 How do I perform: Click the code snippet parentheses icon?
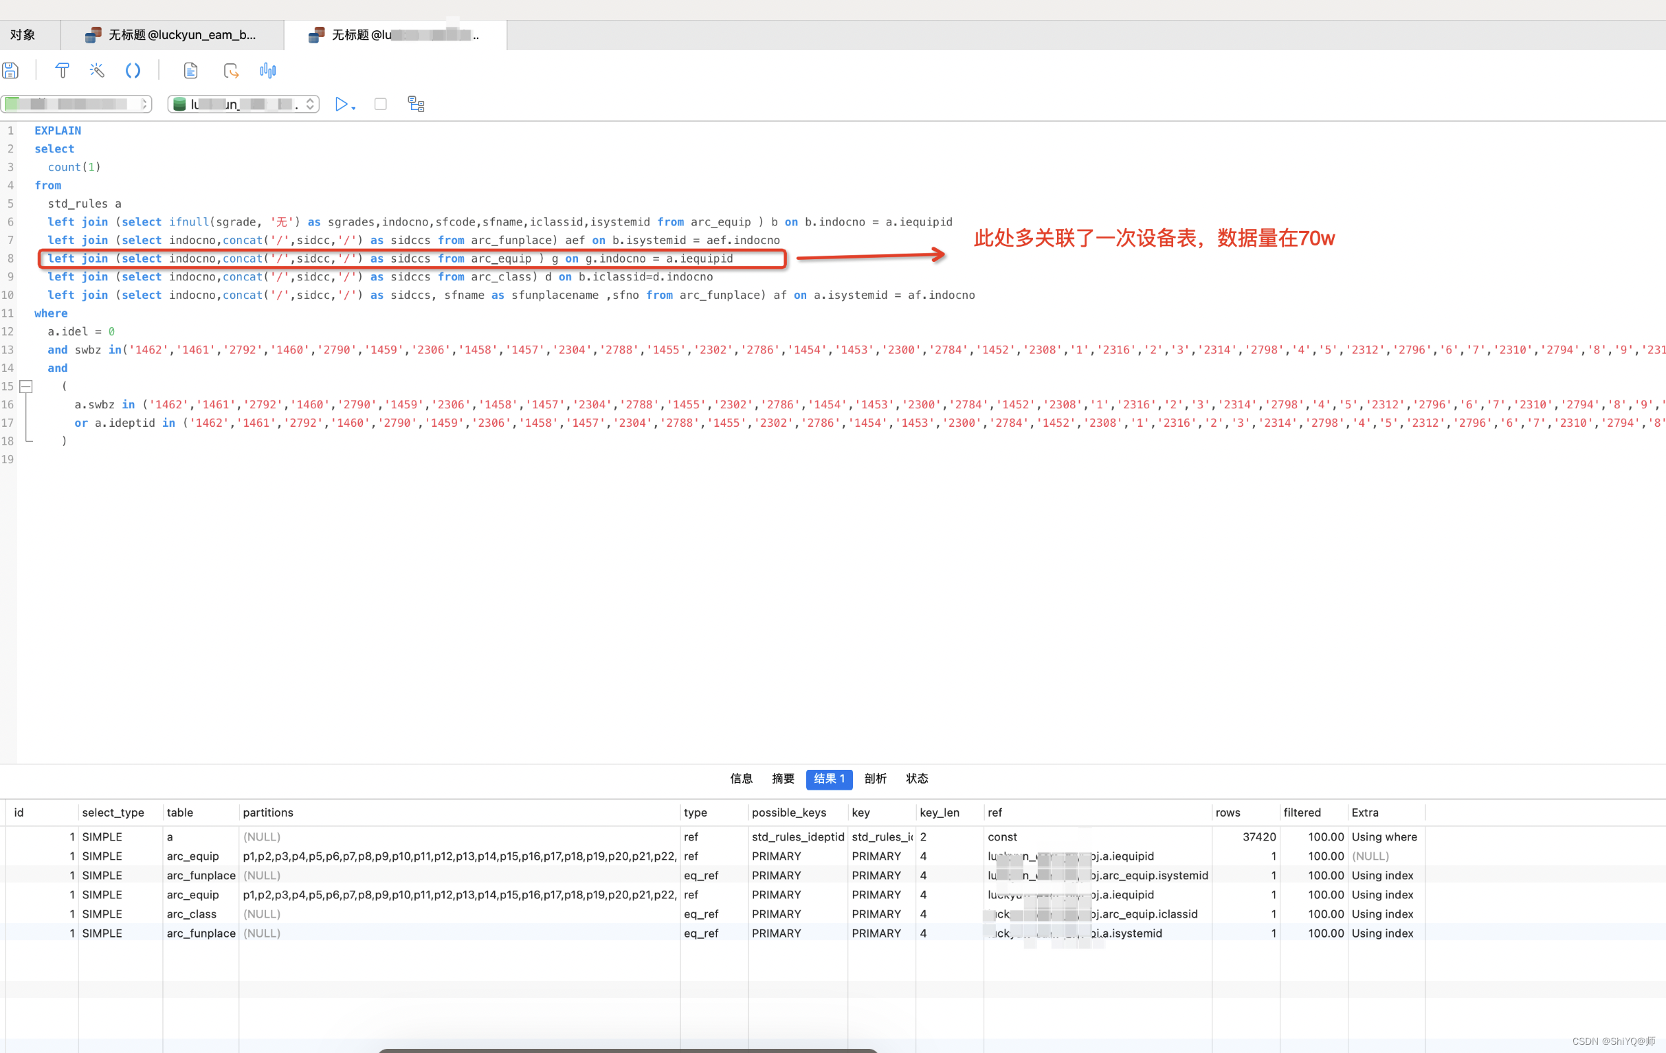tap(133, 71)
